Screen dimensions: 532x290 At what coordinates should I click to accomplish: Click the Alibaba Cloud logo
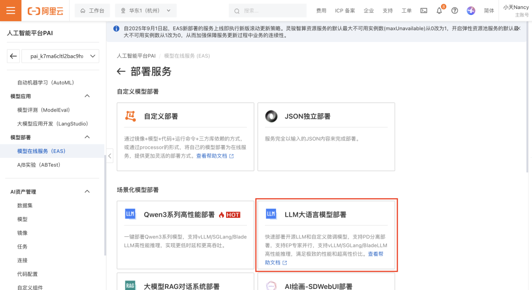pyautogui.click(x=45, y=11)
